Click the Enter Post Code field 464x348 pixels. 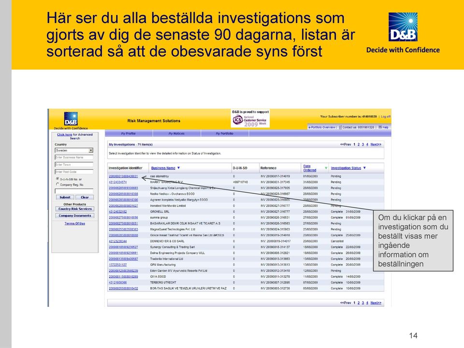(x=74, y=172)
